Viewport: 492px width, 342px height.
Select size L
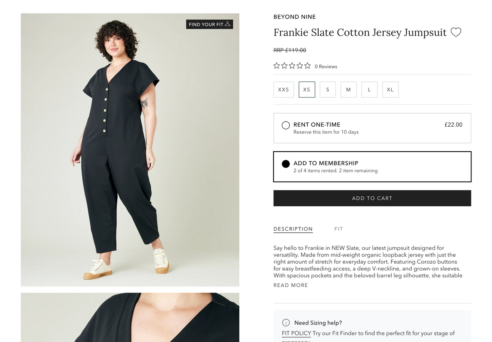tap(369, 90)
